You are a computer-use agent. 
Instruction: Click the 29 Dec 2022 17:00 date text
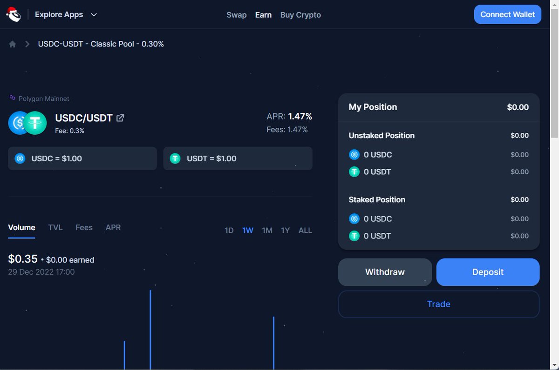coord(41,272)
